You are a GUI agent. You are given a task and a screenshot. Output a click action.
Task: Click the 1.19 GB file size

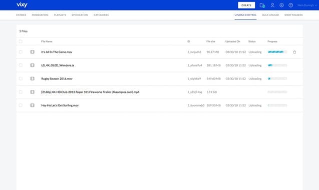[211, 92]
